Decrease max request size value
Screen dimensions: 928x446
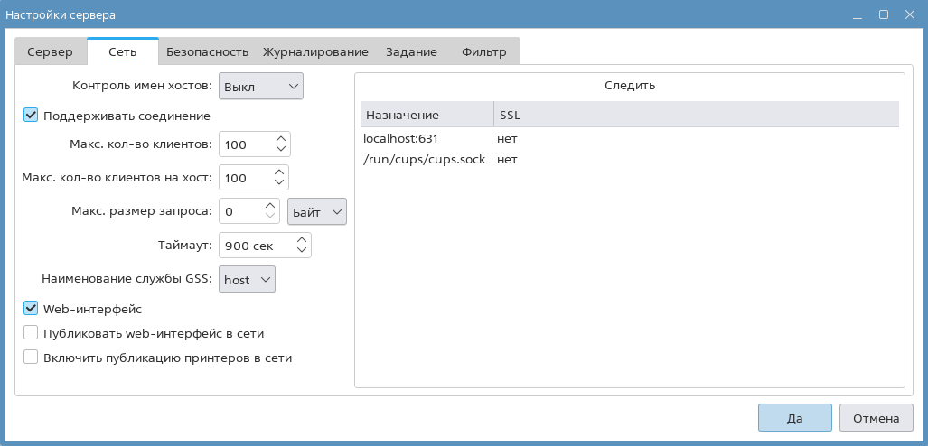[270, 217]
